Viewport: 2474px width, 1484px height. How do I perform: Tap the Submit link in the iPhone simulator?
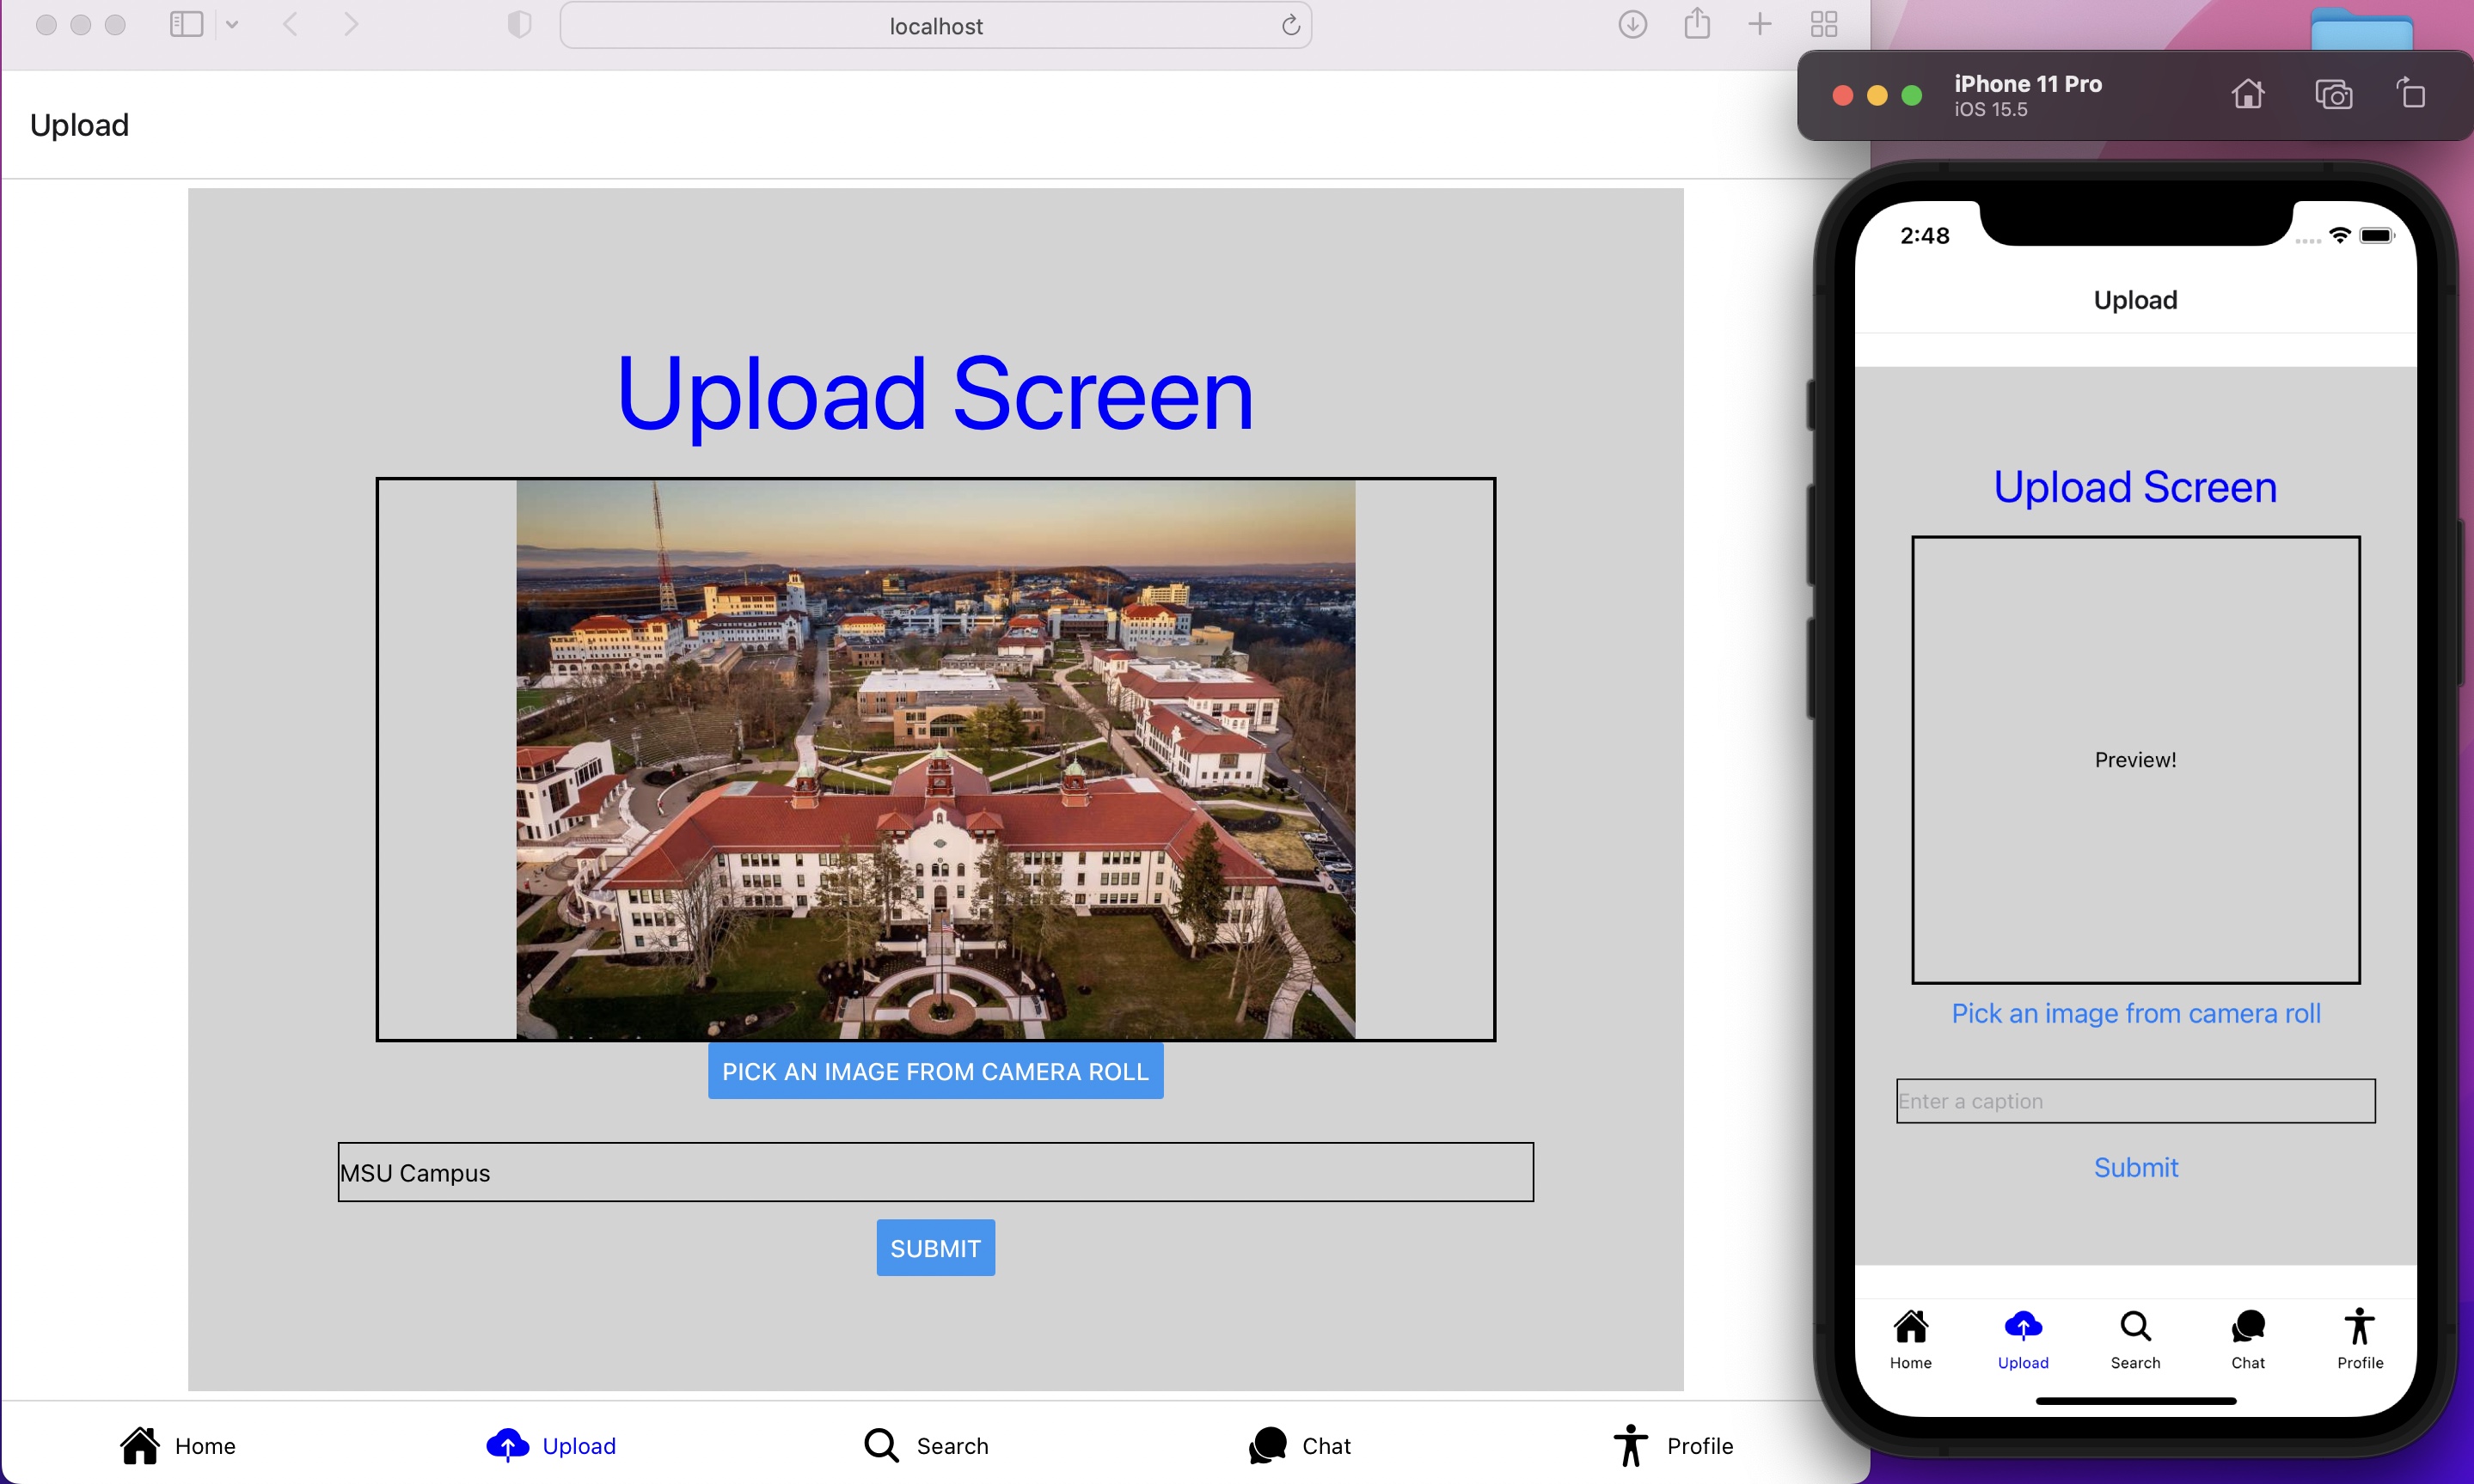(x=2136, y=1167)
